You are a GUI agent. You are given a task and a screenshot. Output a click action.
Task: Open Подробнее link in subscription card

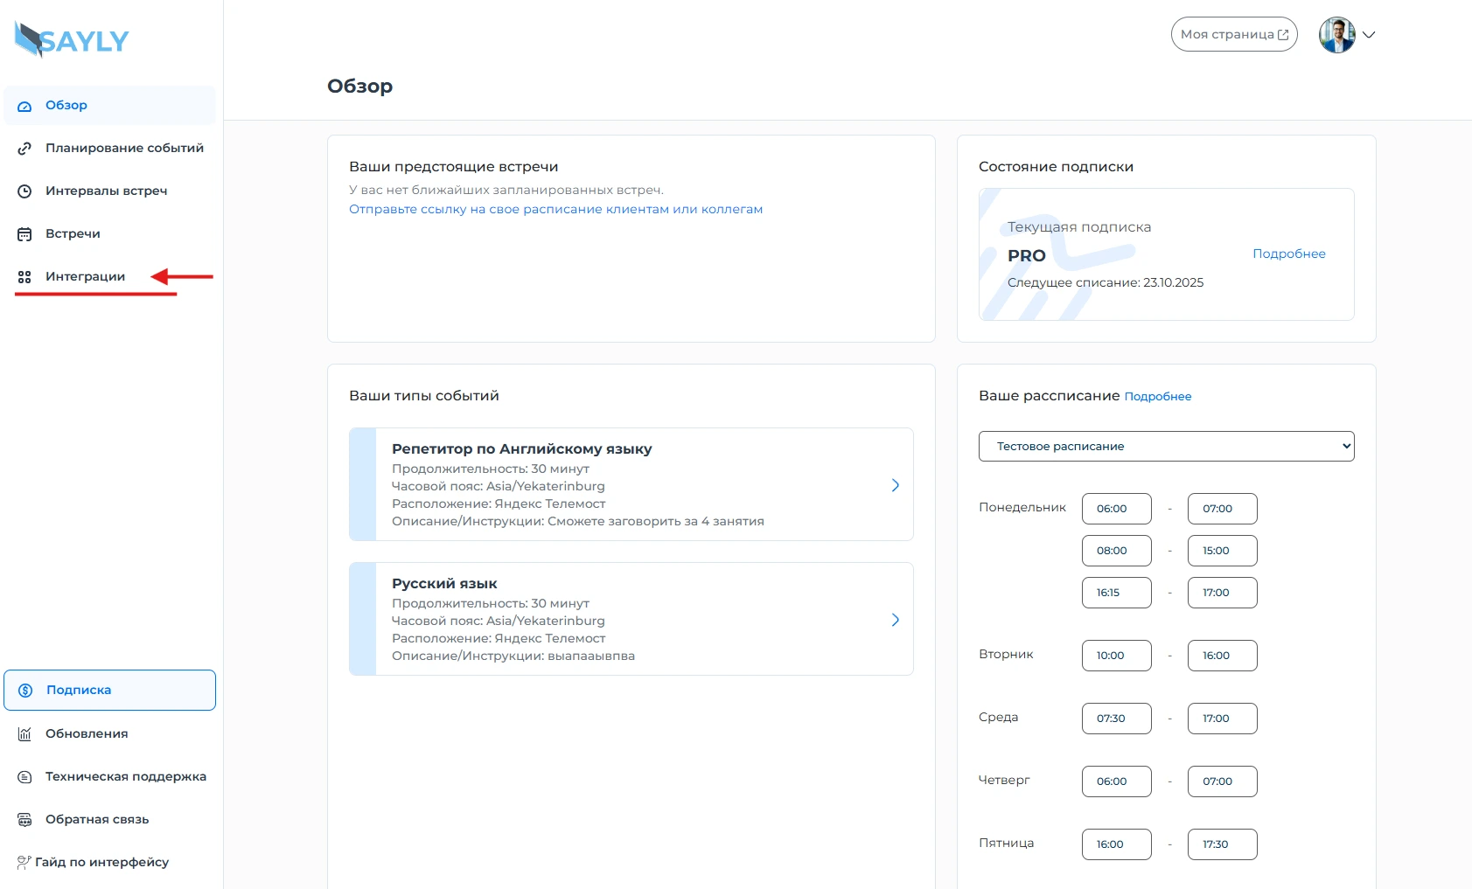[x=1288, y=254]
